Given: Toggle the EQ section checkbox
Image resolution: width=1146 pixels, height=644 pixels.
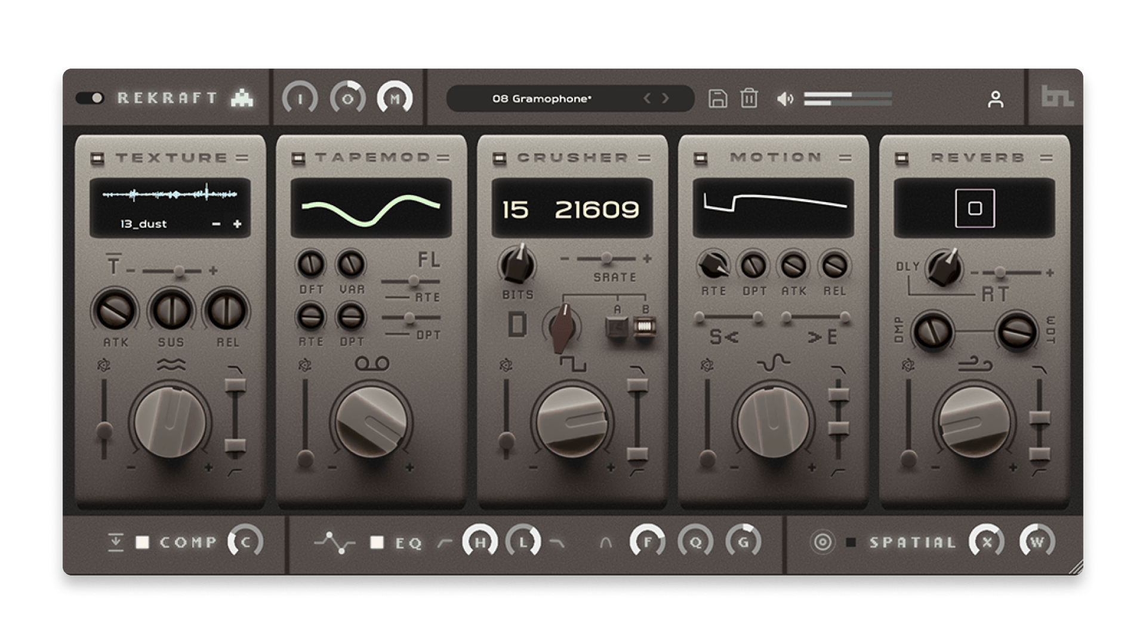Looking at the screenshot, I should click(x=377, y=542).
